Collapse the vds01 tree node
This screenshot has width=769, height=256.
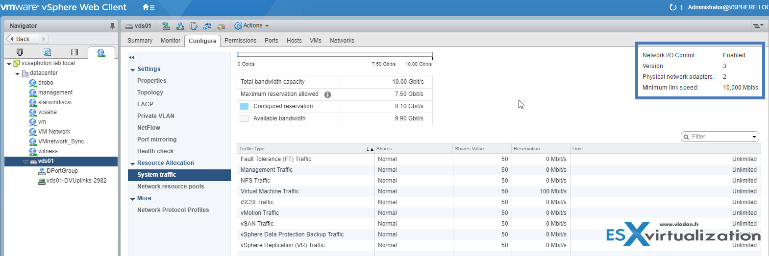point(25,162)
